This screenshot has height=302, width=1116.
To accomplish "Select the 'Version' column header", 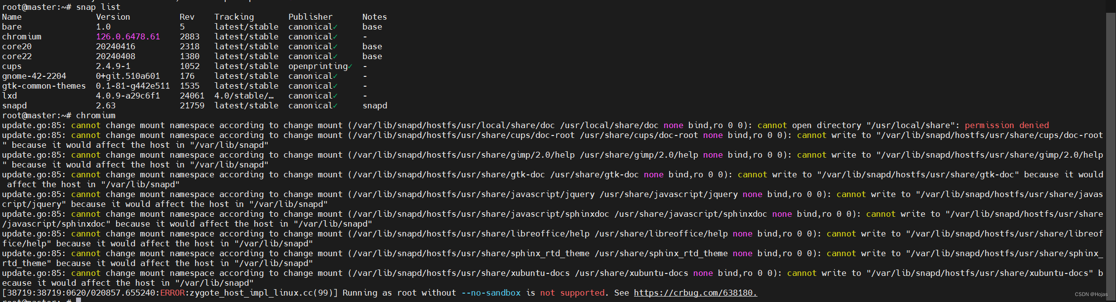I will coord(113,17).
